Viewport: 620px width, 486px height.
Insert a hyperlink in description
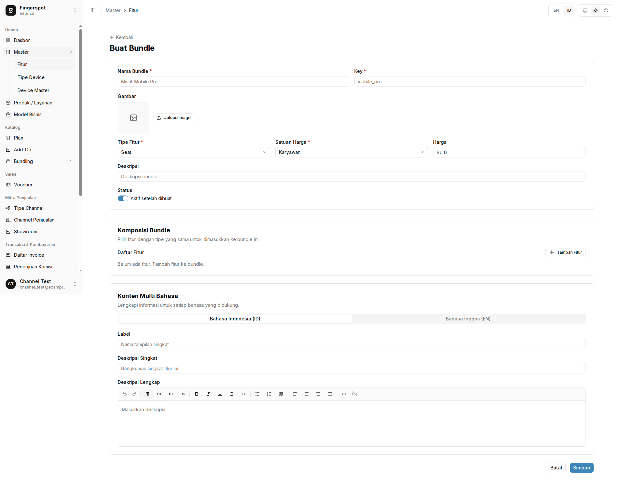pyautogui.click(x=344, y=394)
